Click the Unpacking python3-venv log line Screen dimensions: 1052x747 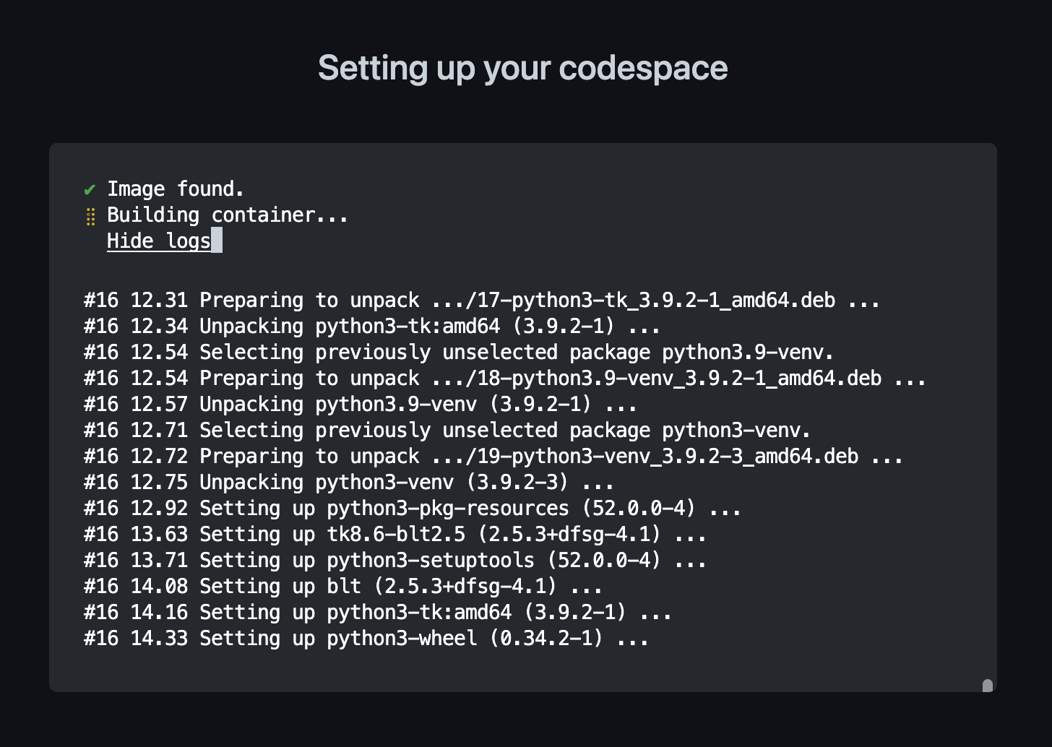click(348, 482)
